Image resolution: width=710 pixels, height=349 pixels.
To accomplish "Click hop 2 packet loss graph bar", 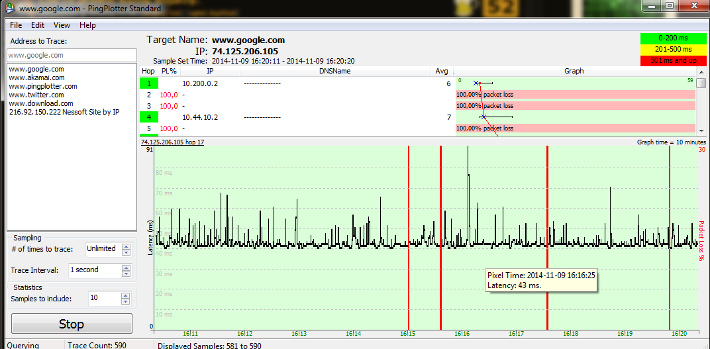I will point(575,95).
